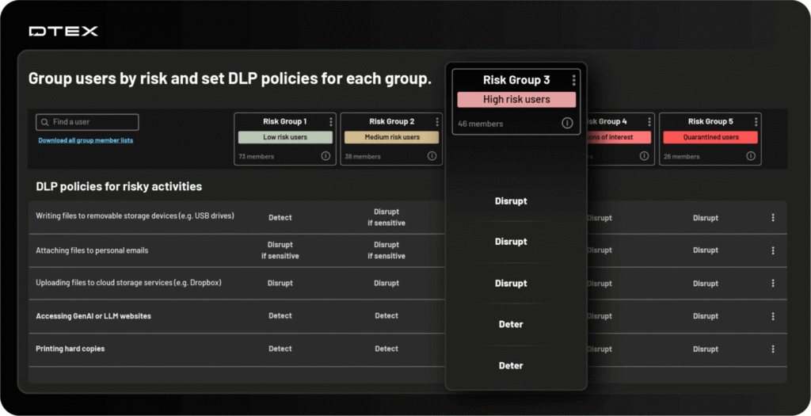Open options menu for USB drives policy row
811x416 pixels.
pos(773,217)
